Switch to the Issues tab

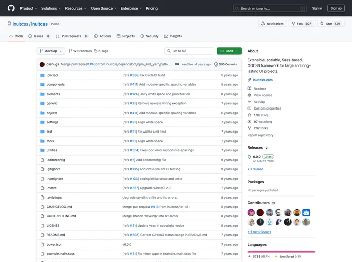pos(39,36)
